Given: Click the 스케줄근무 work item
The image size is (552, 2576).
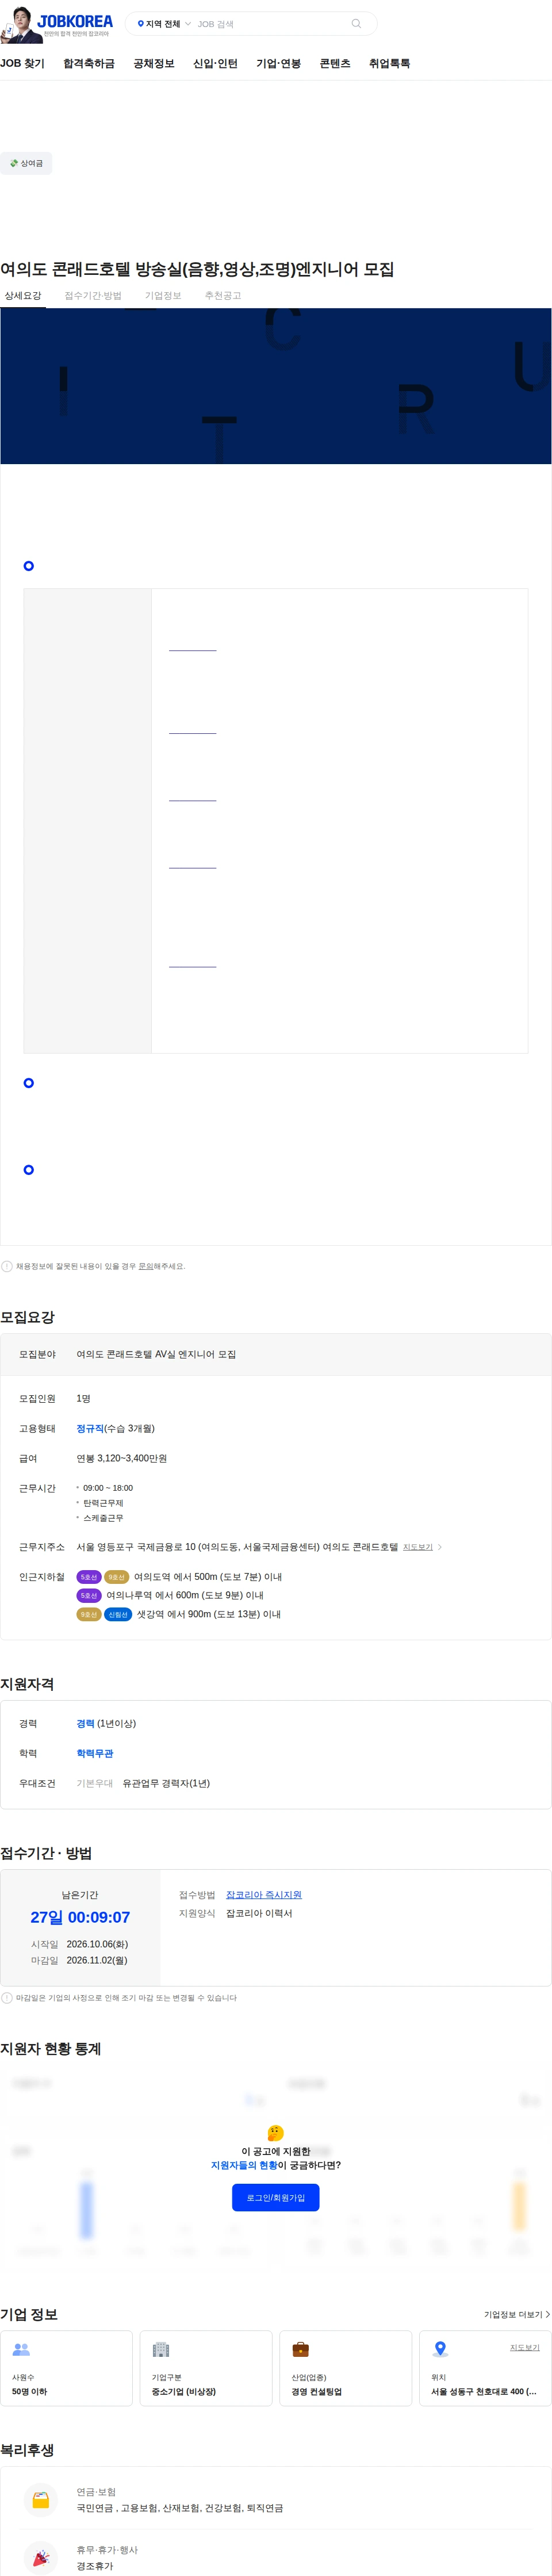Looking at the screenshot, I should click(x=103, y=1518).
